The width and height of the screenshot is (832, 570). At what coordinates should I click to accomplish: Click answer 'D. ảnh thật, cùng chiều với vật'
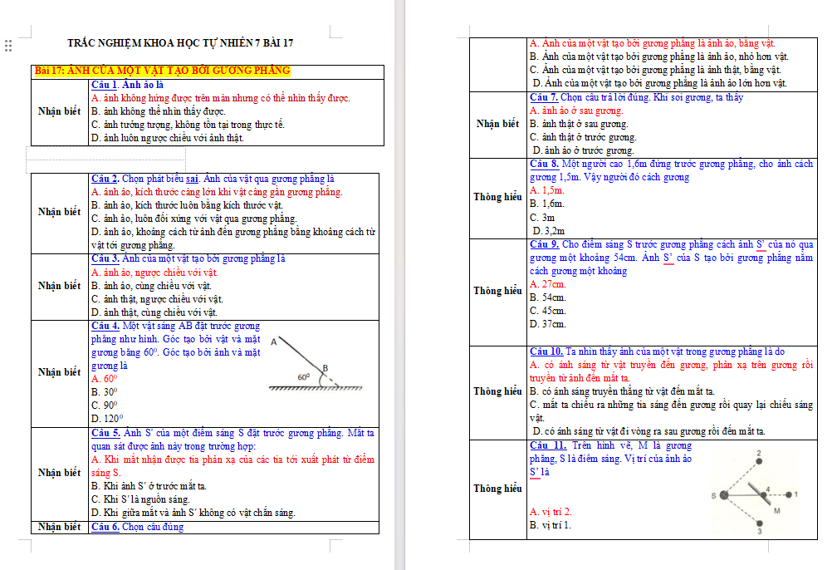(154, 312)
